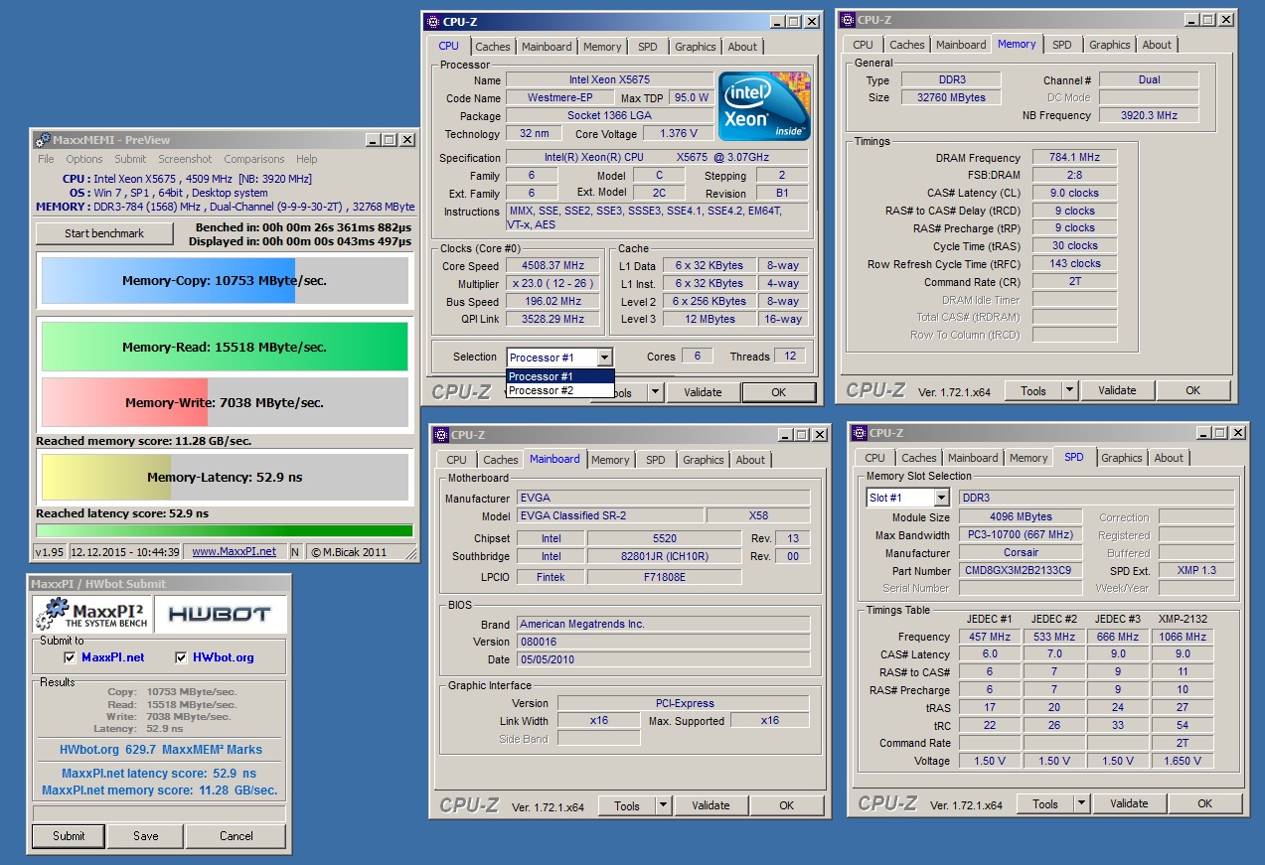Switch to SPD tab in Mainboard window
The width and height of the screenshot is (1265, 865).
click(x=656, y=460)
